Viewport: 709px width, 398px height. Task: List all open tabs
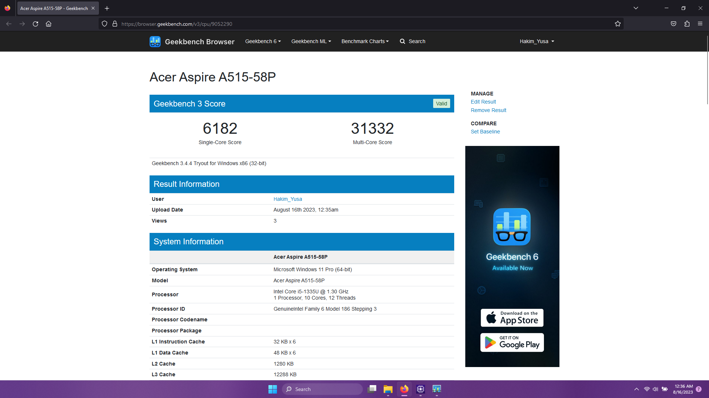click(x=636, y=8)
